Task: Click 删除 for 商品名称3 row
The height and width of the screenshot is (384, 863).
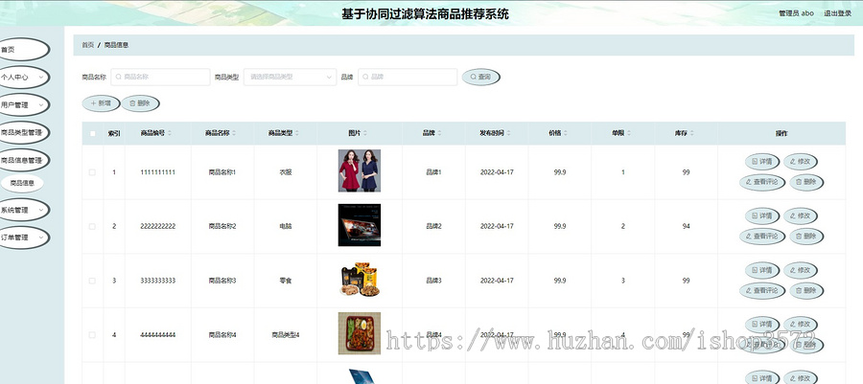Action: [x=806, y=290]
